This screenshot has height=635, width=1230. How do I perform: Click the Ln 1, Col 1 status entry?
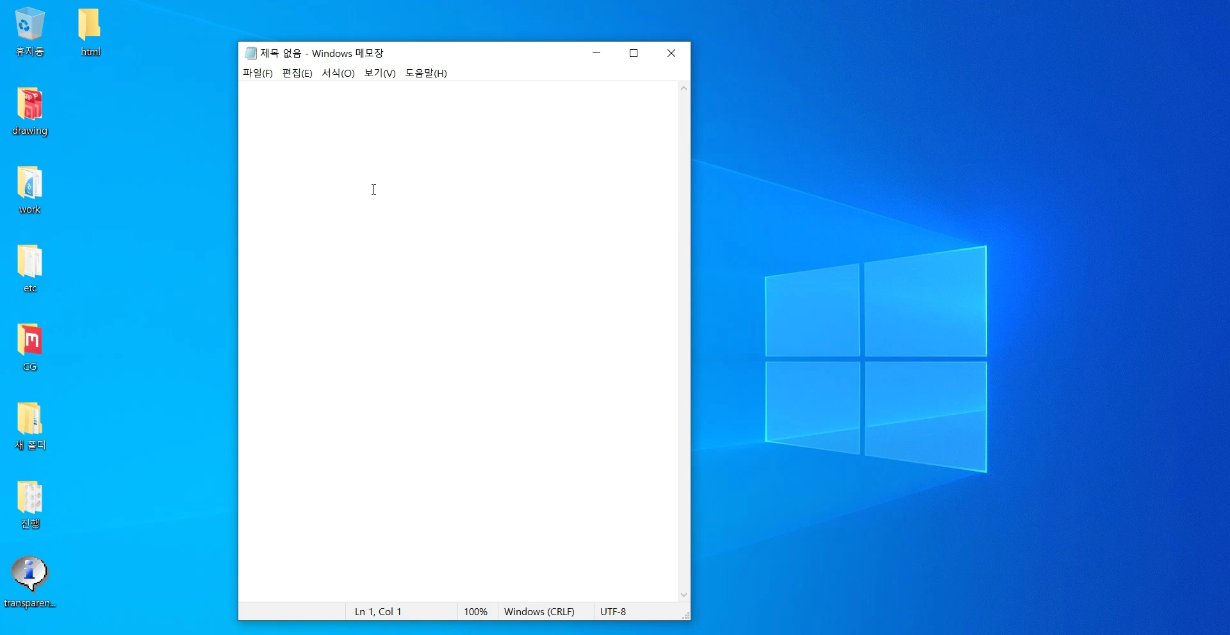(x=378, y=612)
